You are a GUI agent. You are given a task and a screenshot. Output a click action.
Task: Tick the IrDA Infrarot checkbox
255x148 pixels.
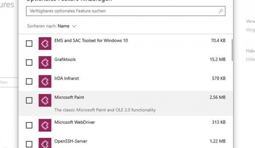[29, 81]
